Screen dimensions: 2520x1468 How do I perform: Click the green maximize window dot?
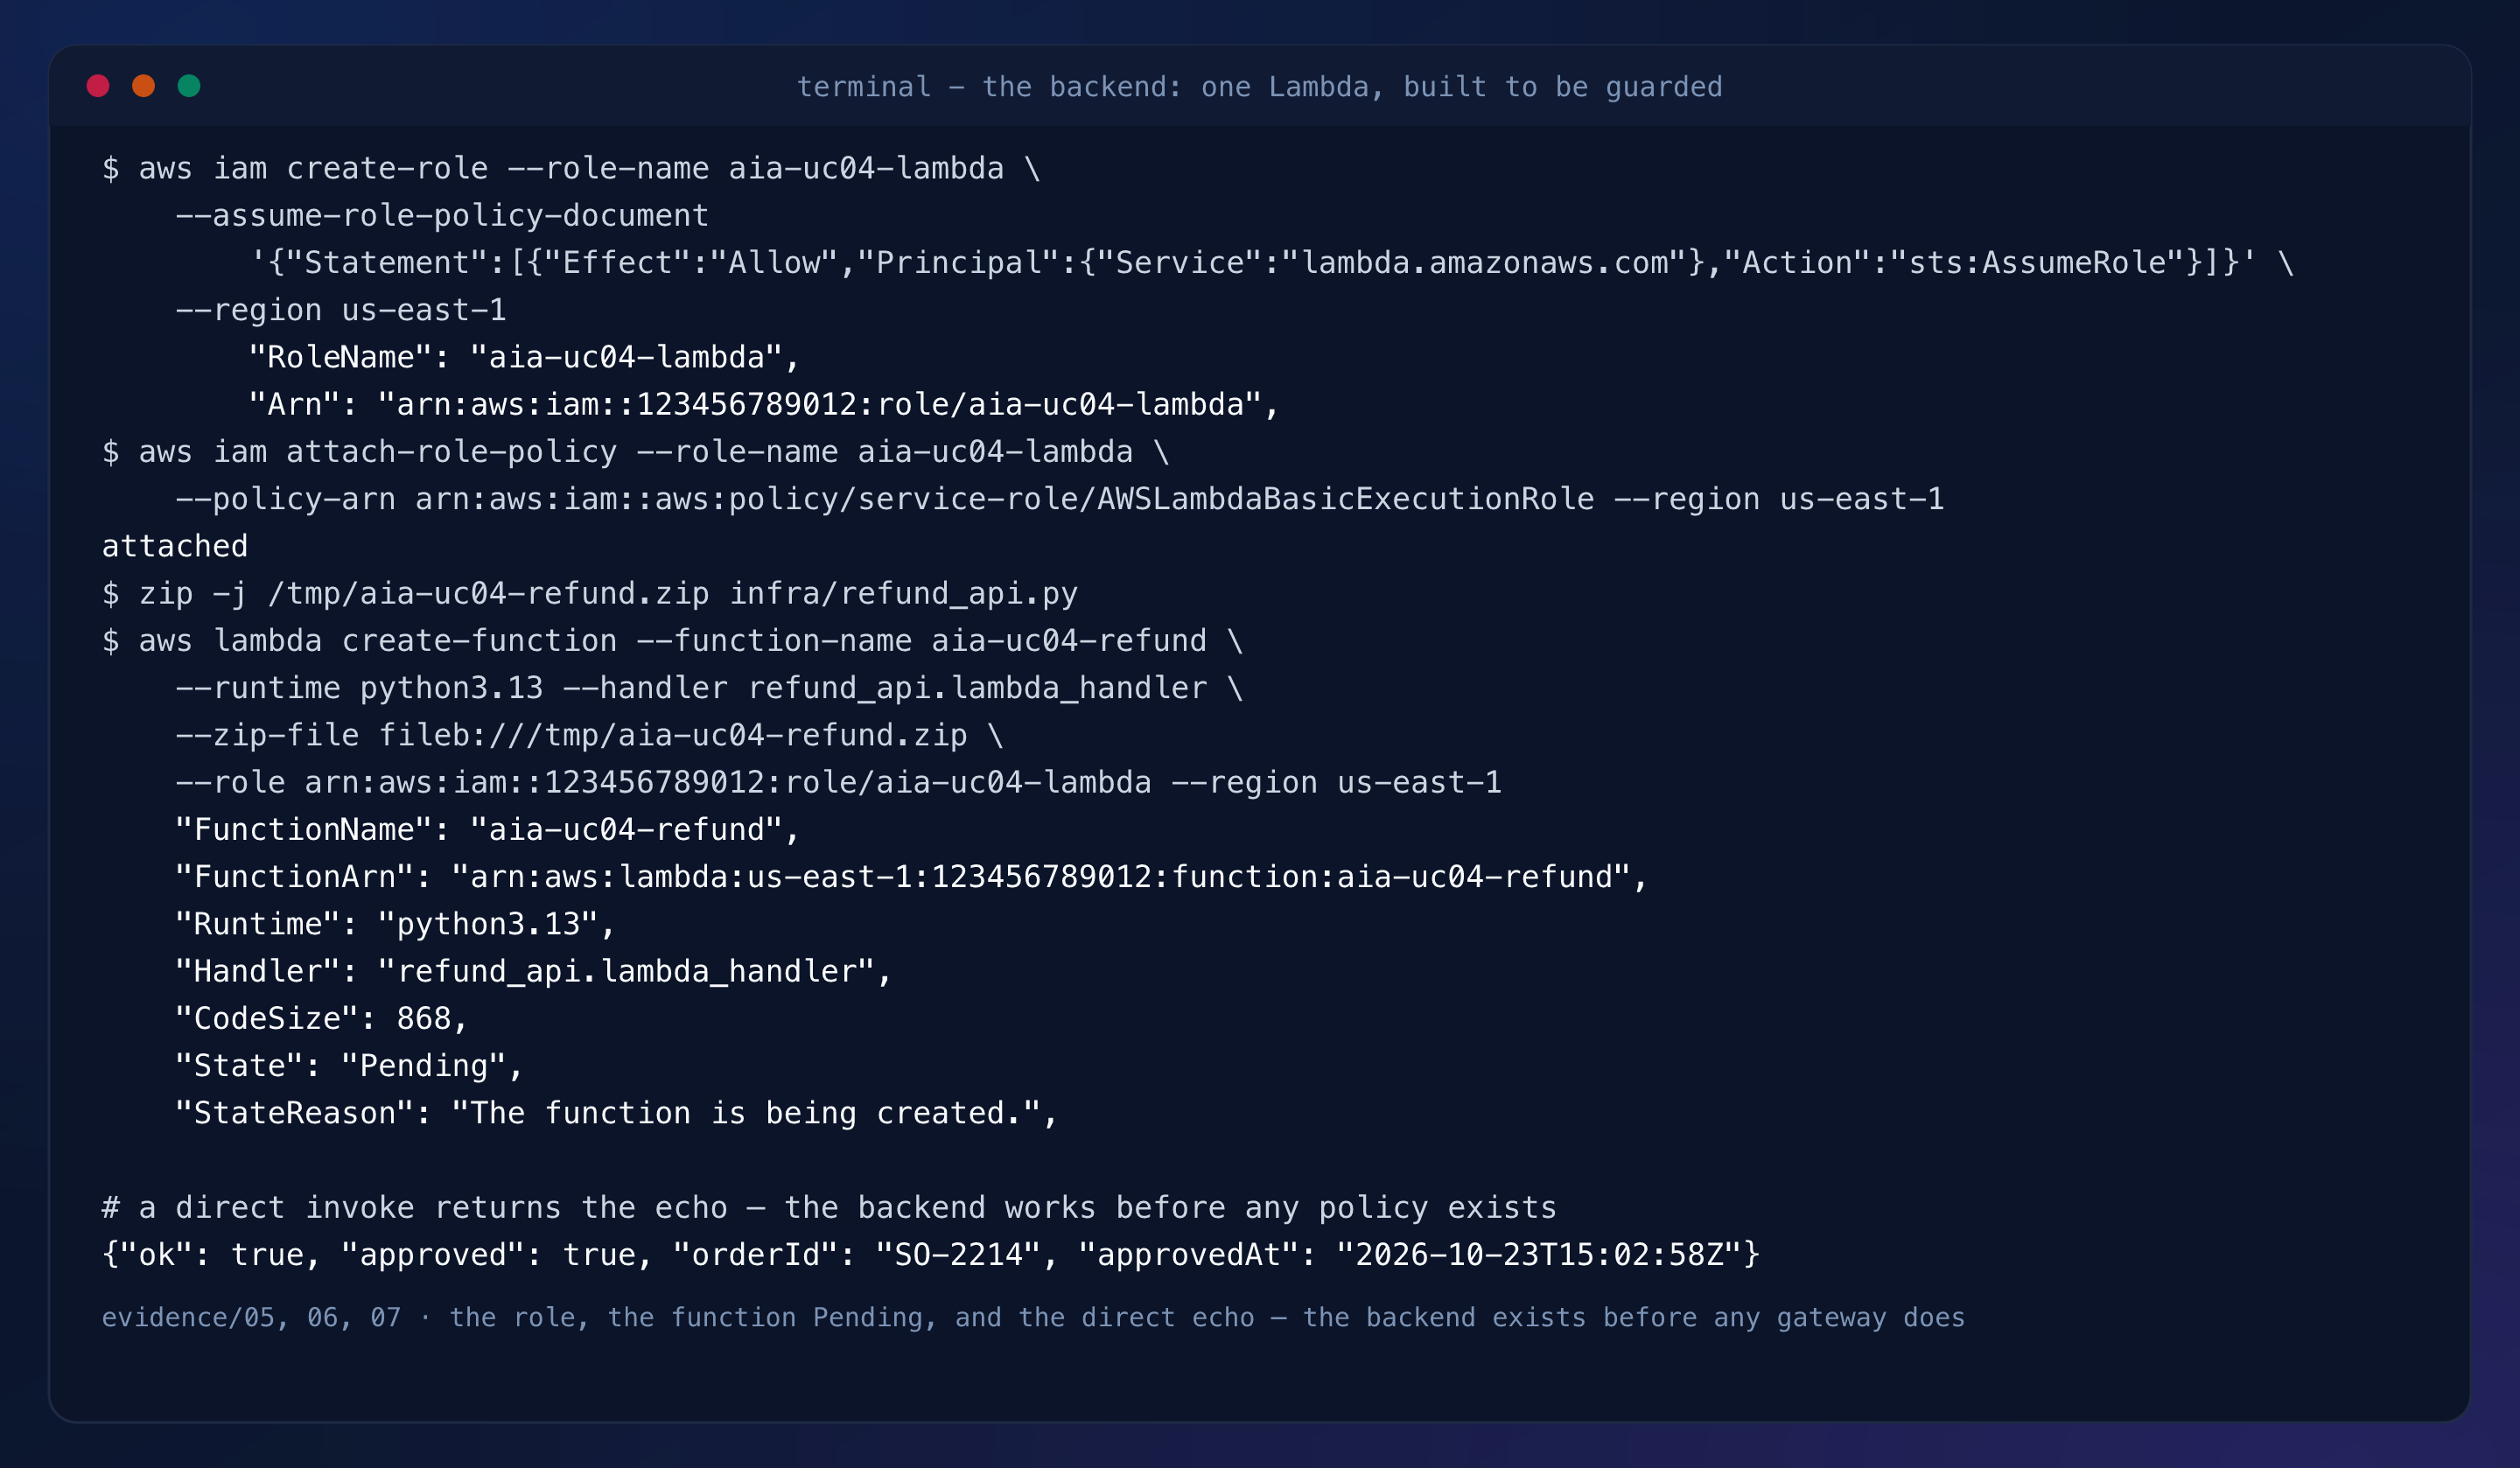point(189,86)
